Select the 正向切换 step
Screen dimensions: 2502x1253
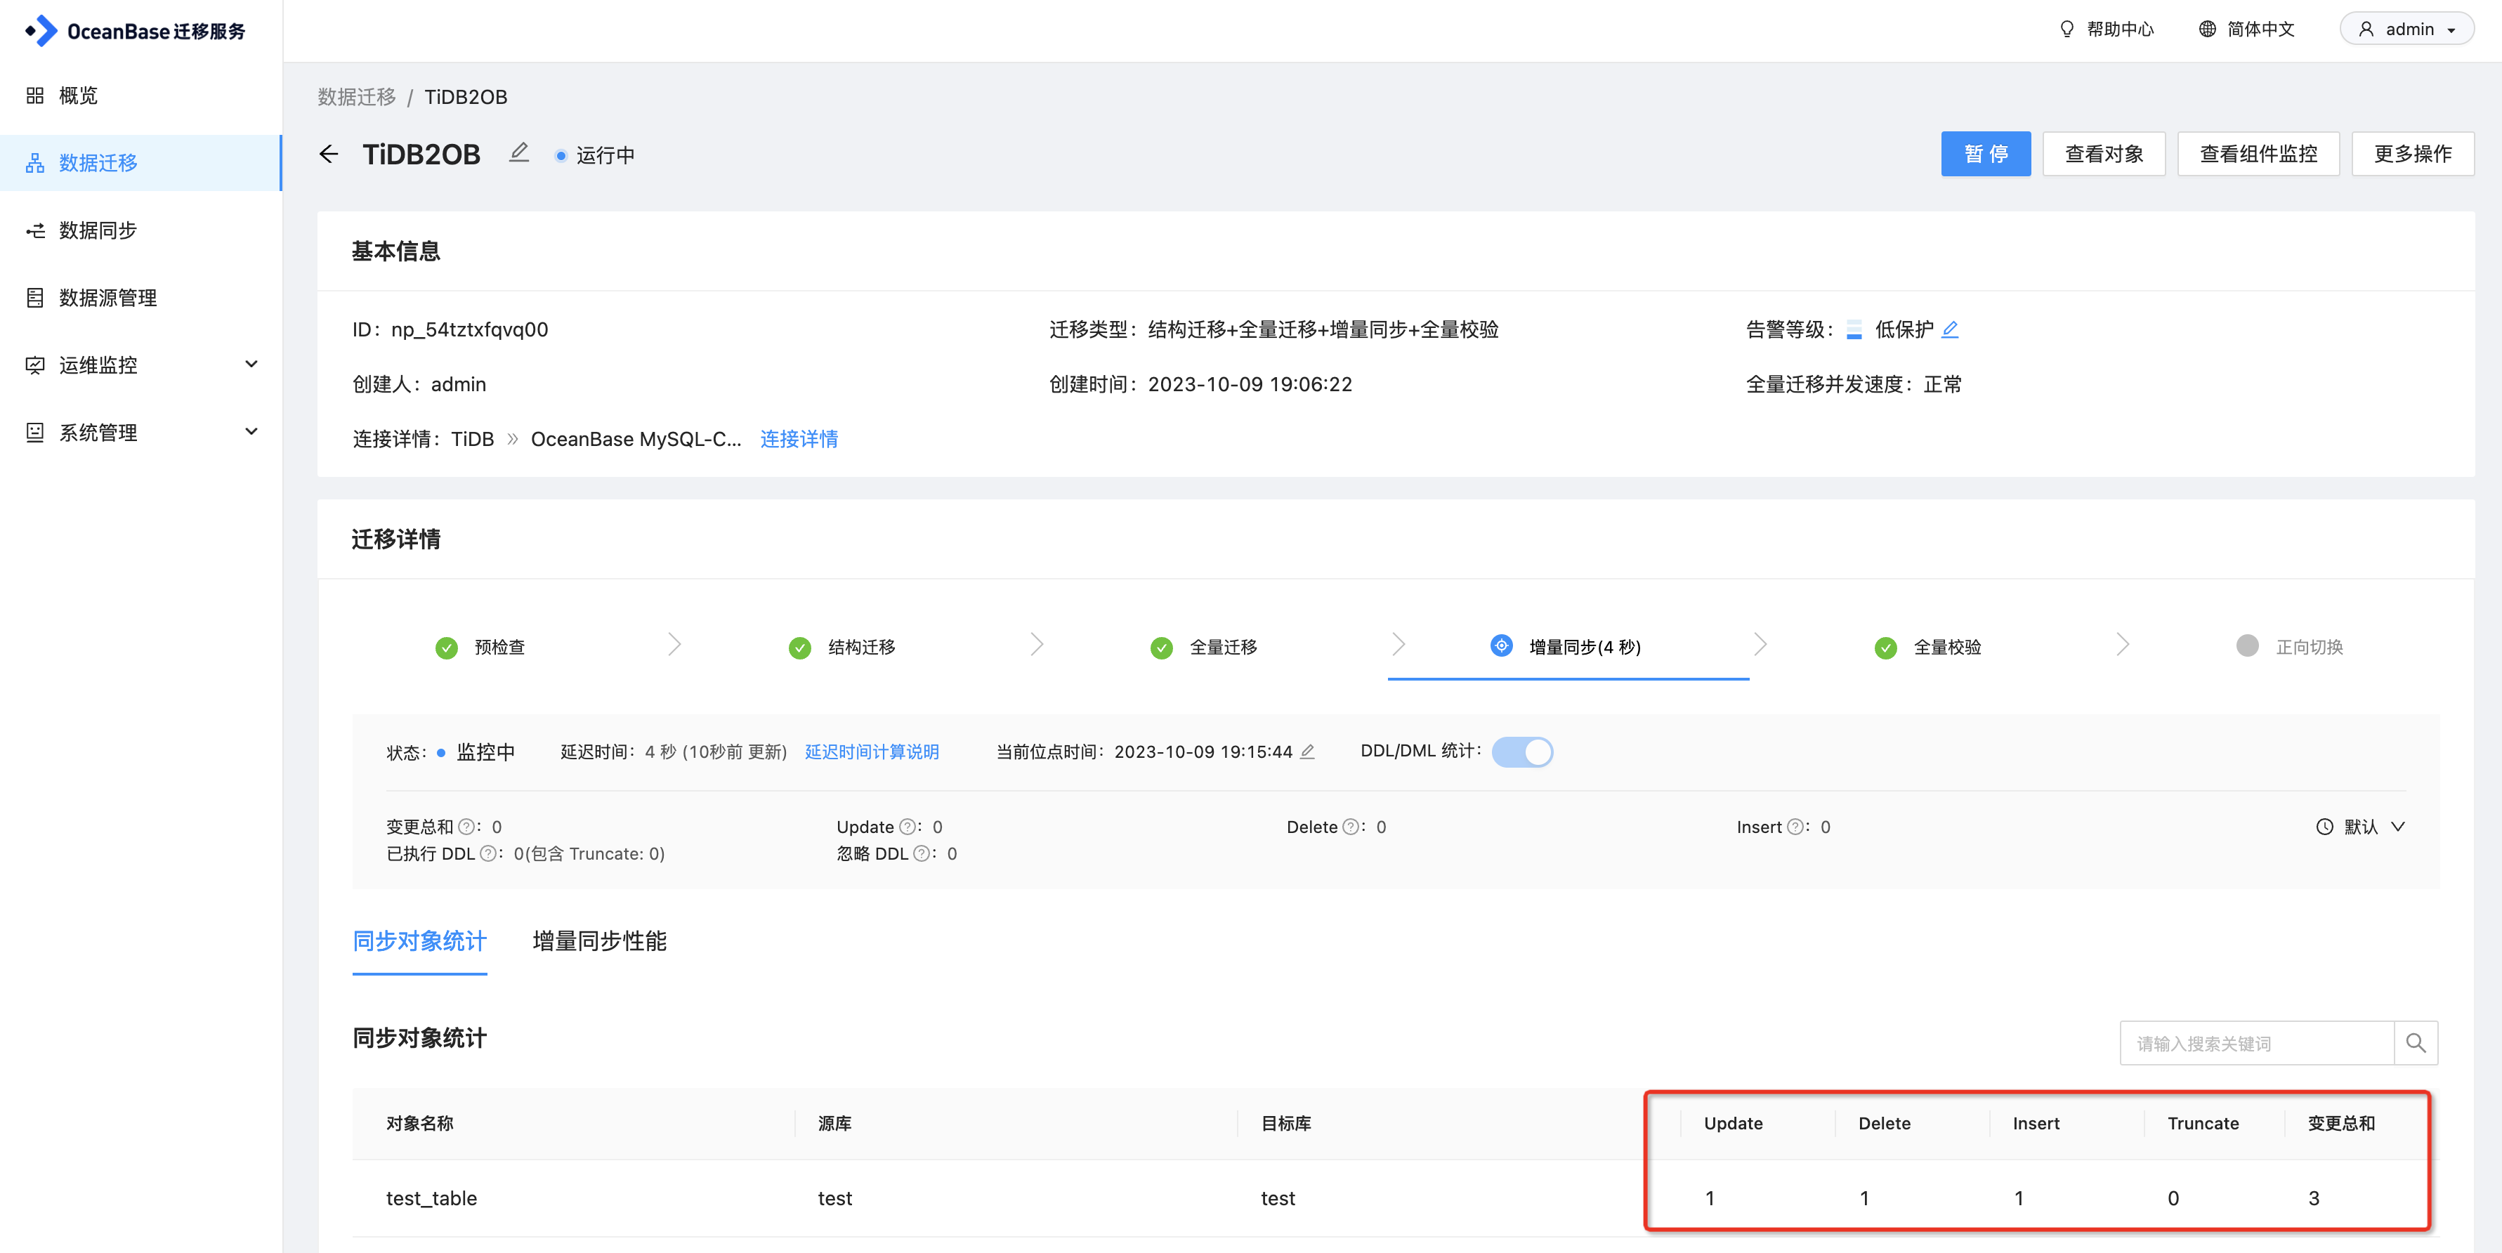point(2289,647)
